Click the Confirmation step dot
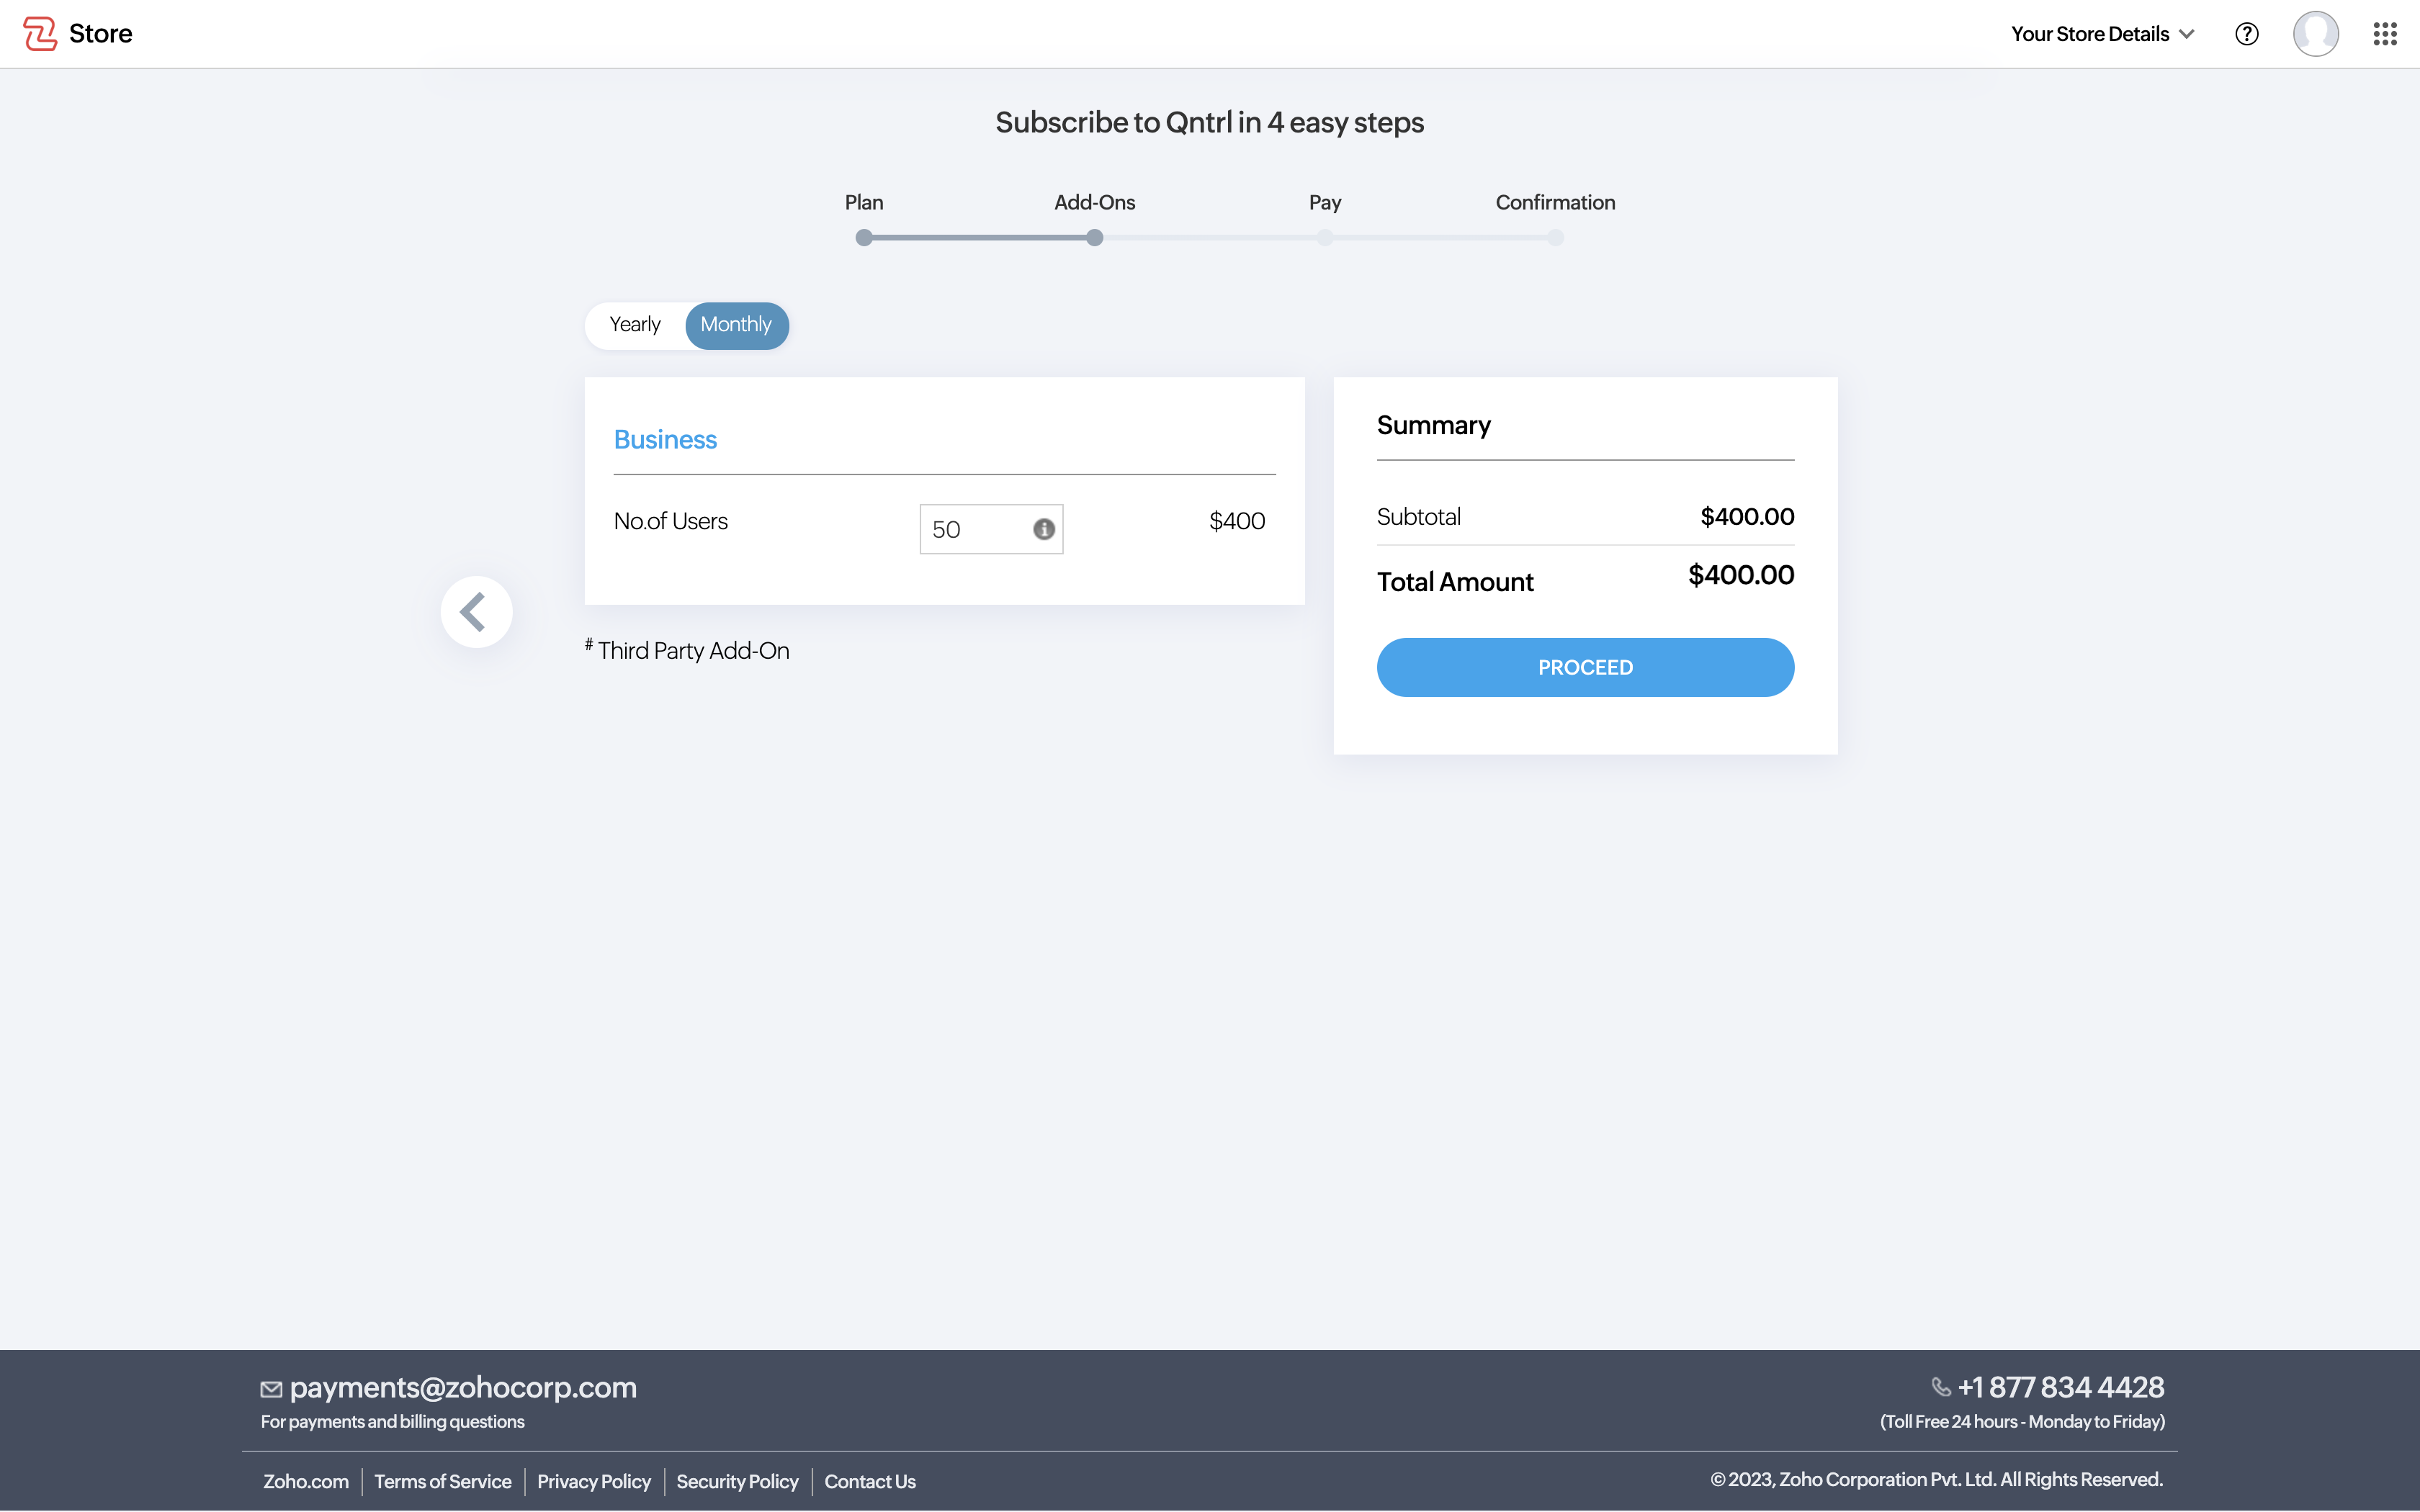This screenshot has width=2420, height=1512. (x=1555, y=238)
